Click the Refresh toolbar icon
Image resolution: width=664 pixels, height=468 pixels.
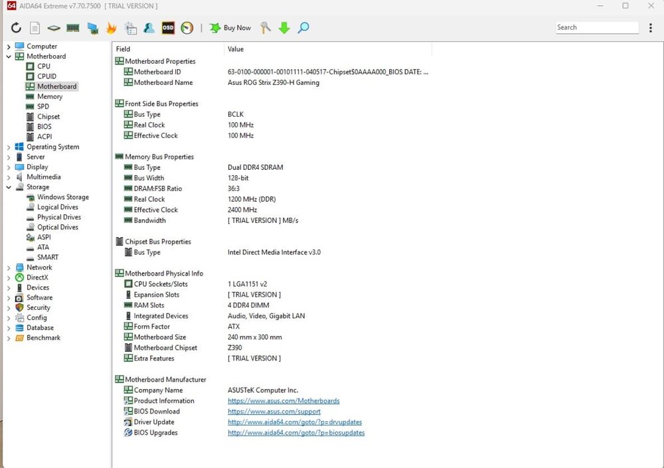(16, 28)
